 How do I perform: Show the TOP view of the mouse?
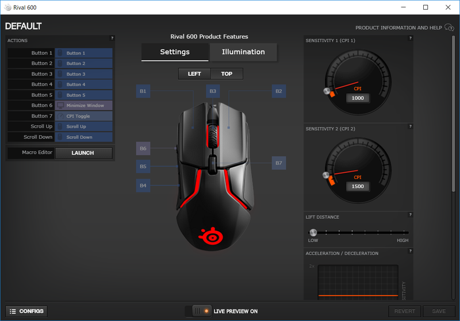227,74
